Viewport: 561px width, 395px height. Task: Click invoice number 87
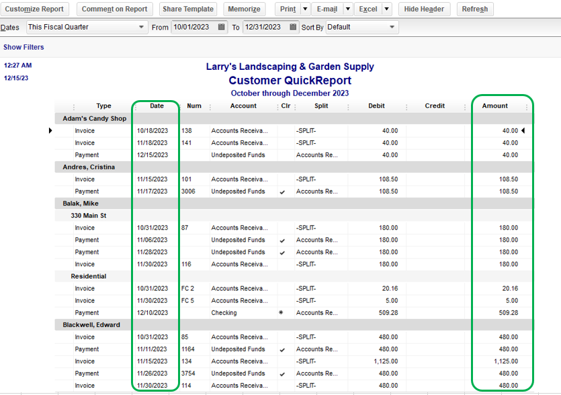pyautogui.click(x=185, y=228)
